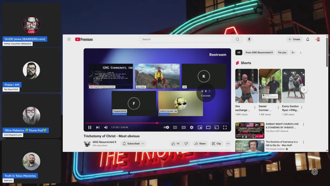Click the 4x playback speed button
This screenshot has width=330, height=186.
pyautogui.click(x=184, y=127)
